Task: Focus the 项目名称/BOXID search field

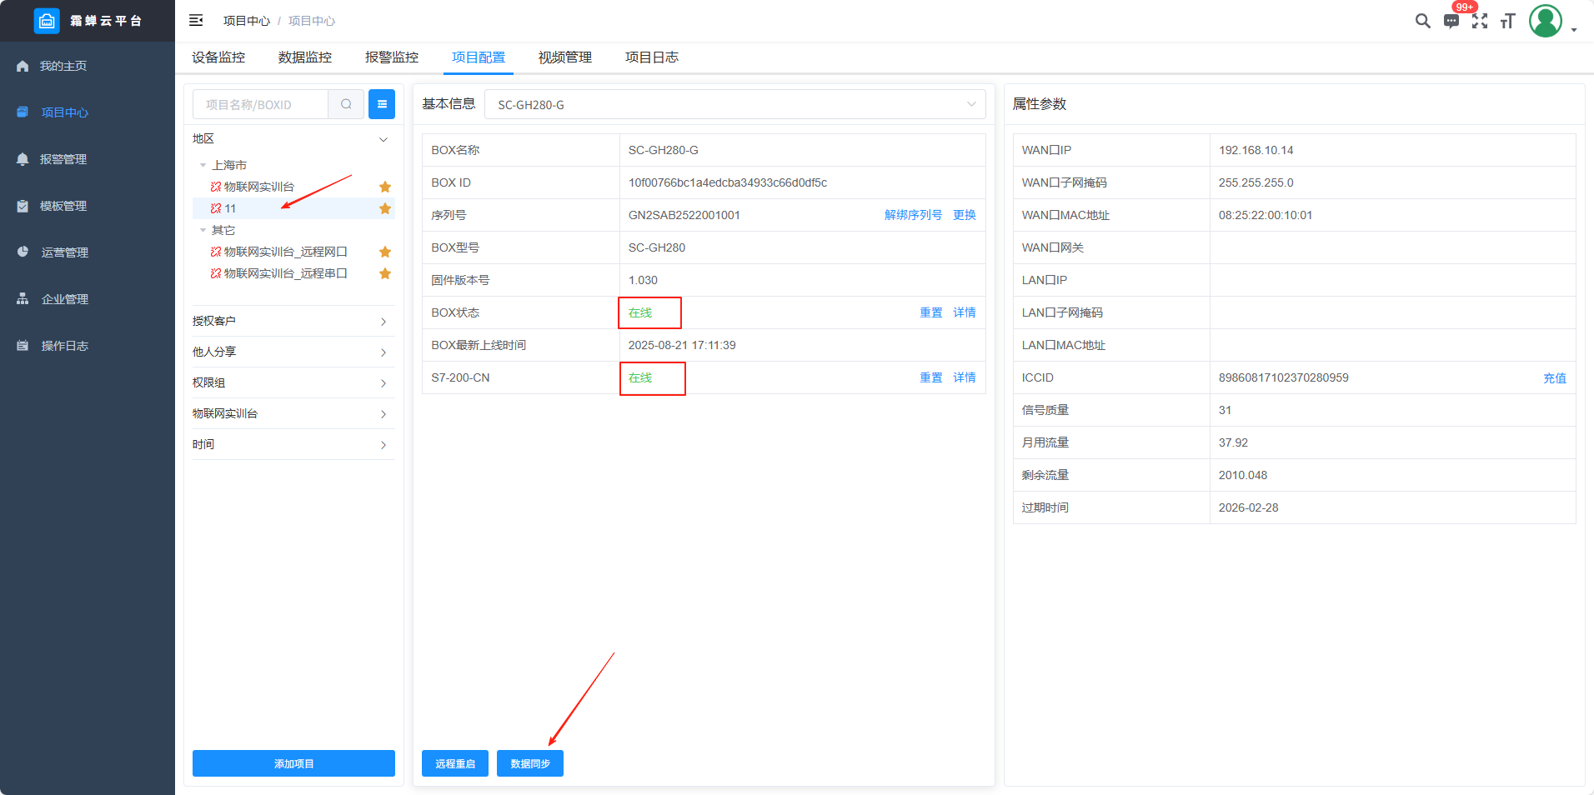Action: click(x=261, y=104)
